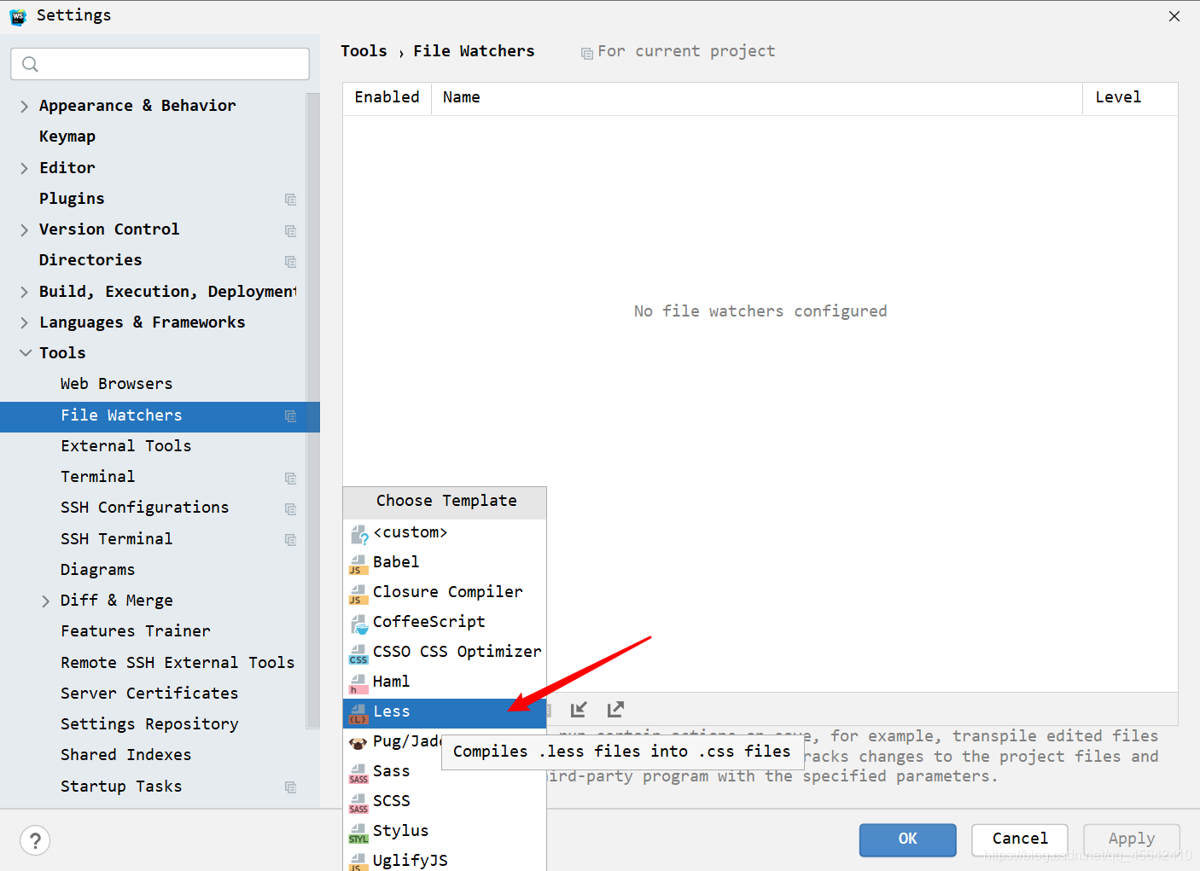Click the Haml template icon
The height and width of the screenshot is (871, 1200).
[358, 683]
